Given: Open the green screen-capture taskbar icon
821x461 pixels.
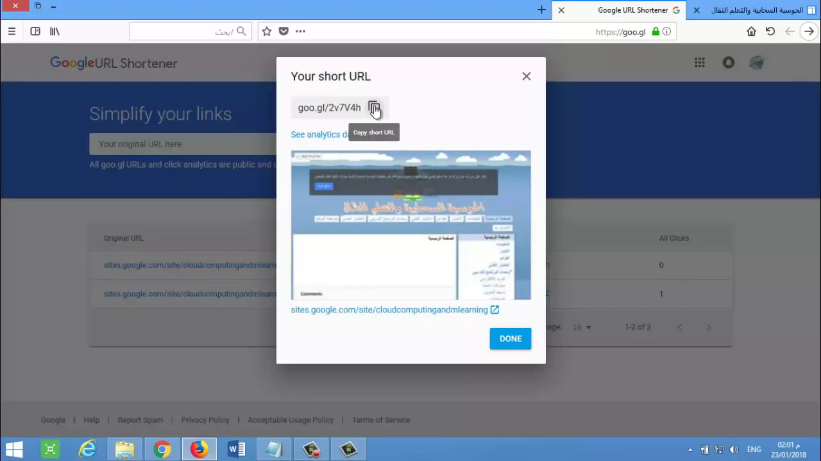Looking at the screenshot, I should point(50,449).
